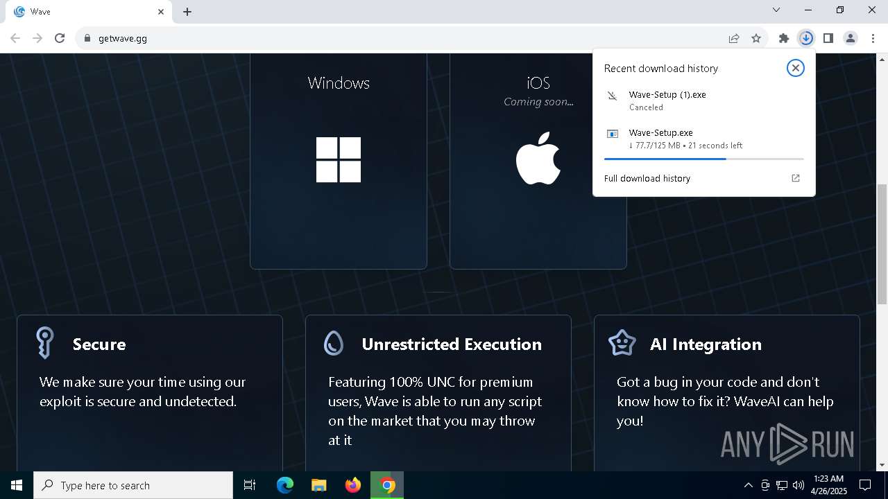Screen dimensions: 888x499
Task: Switch to Chrome taskbar icon
Action: point(387,485)
